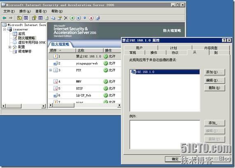Select the yingangqu-web rule row
The image size is (235, 168).
point(85,63)
